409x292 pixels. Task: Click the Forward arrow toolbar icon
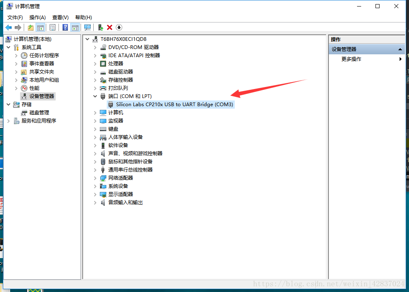point(18,27)
